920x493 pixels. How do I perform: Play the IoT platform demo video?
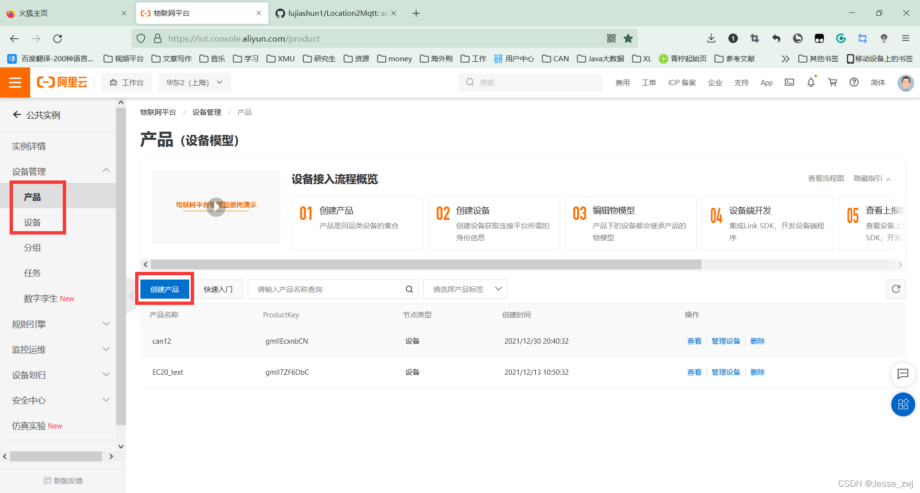pos(216,207)
